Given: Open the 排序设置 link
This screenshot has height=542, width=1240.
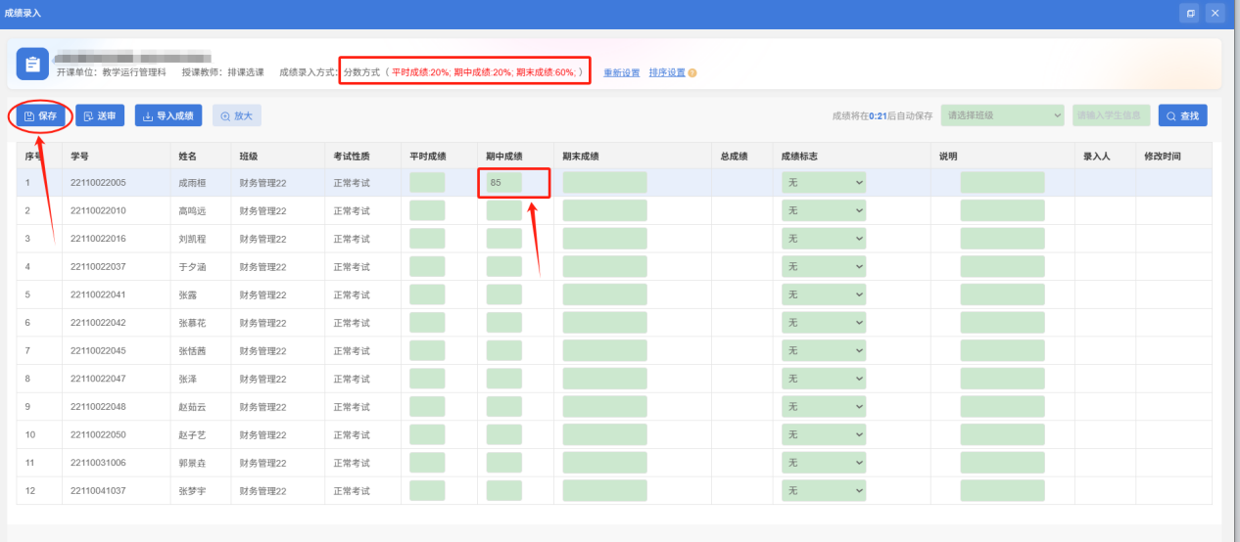Looking at the screenshot, I should 667,73.
